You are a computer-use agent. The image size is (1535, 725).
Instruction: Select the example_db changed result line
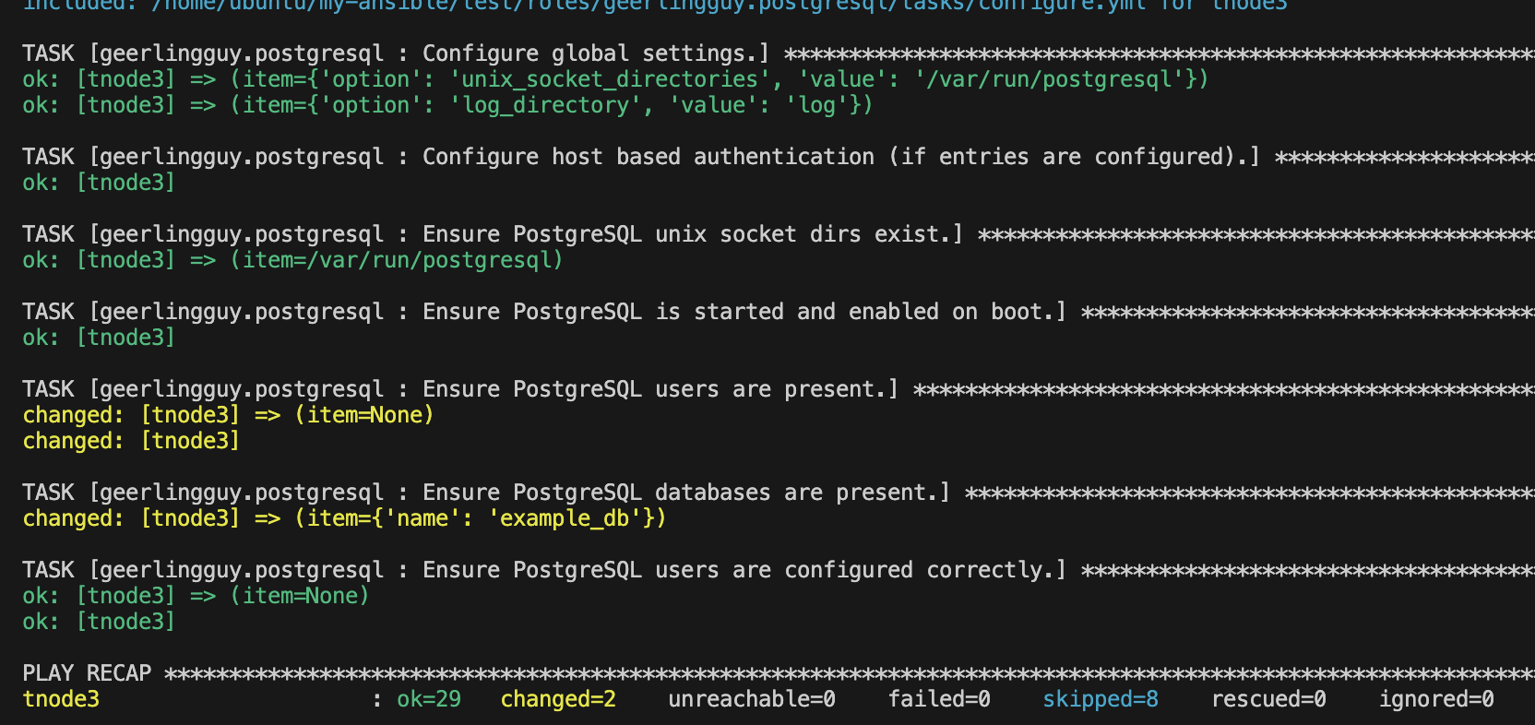click(x=344, y=519)
